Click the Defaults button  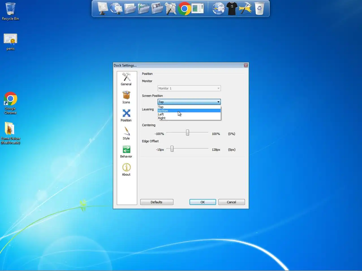tap(157, 202)
